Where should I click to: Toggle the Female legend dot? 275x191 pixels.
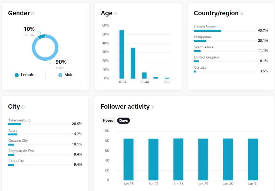point(17,75)
